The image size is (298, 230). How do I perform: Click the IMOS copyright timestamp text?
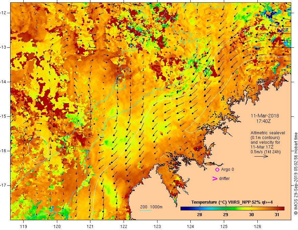pos(296,174)
